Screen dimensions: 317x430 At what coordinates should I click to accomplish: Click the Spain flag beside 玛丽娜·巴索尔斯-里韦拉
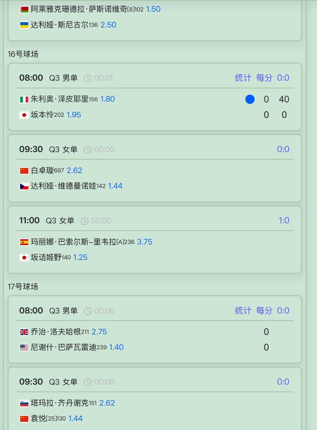[x=24, y=242]
